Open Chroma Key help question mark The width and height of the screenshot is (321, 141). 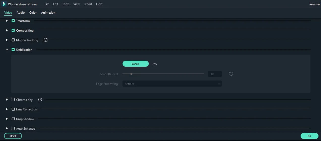(x=40, y=100)
